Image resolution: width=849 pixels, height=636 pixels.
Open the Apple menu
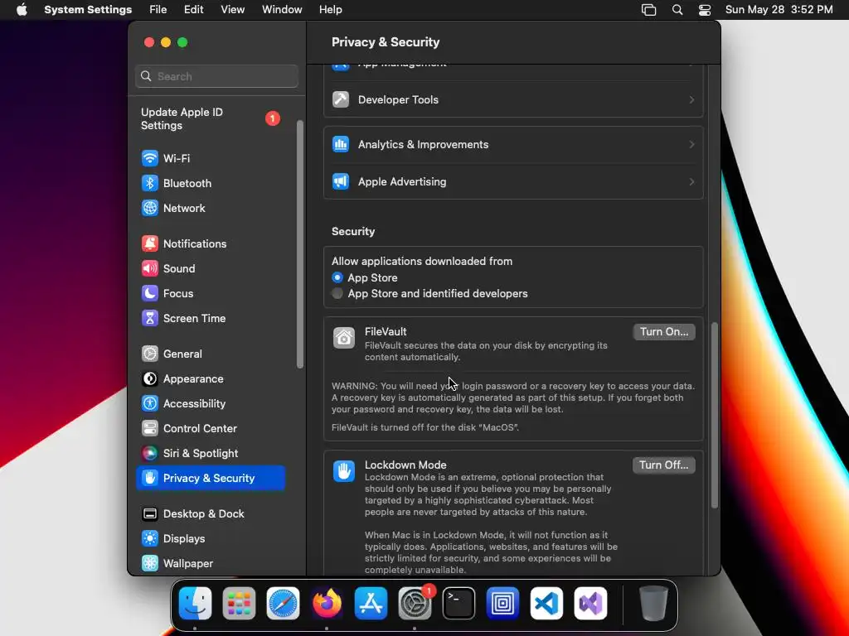click(22, 10)
